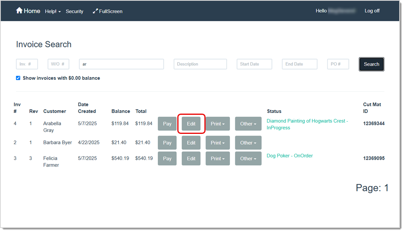Click the Dog Poker - OnOrder status link
Viewport: 404px width, 232px height.
click(289, 155)
